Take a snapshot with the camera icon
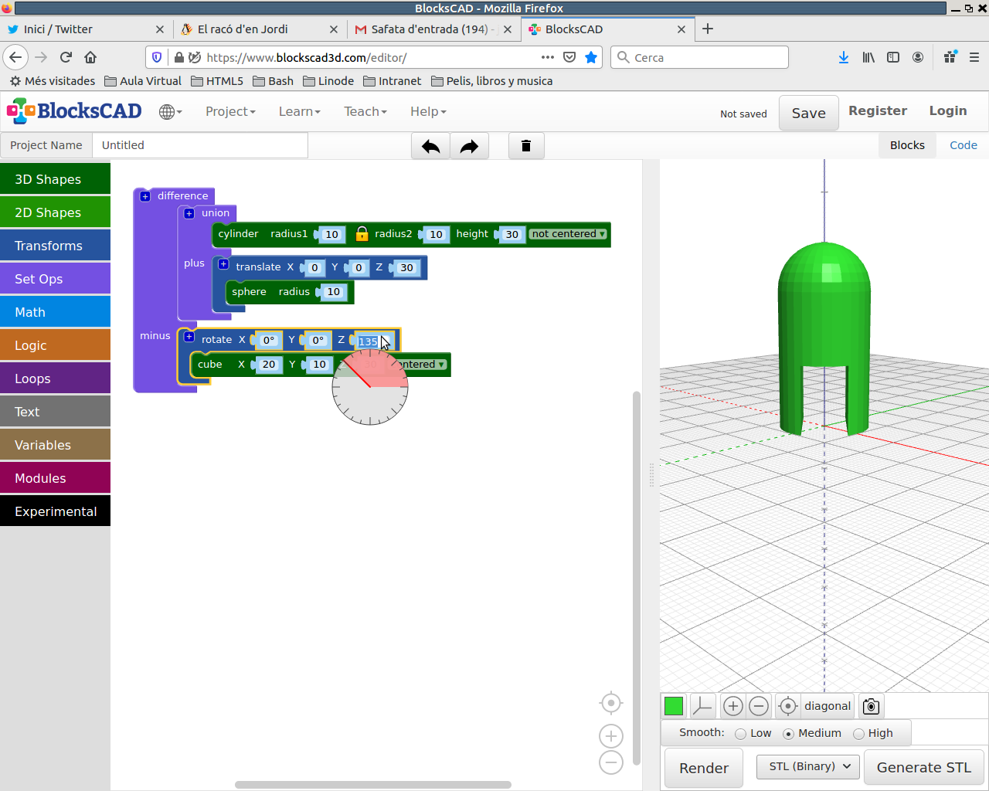 (x=871, y=706)
